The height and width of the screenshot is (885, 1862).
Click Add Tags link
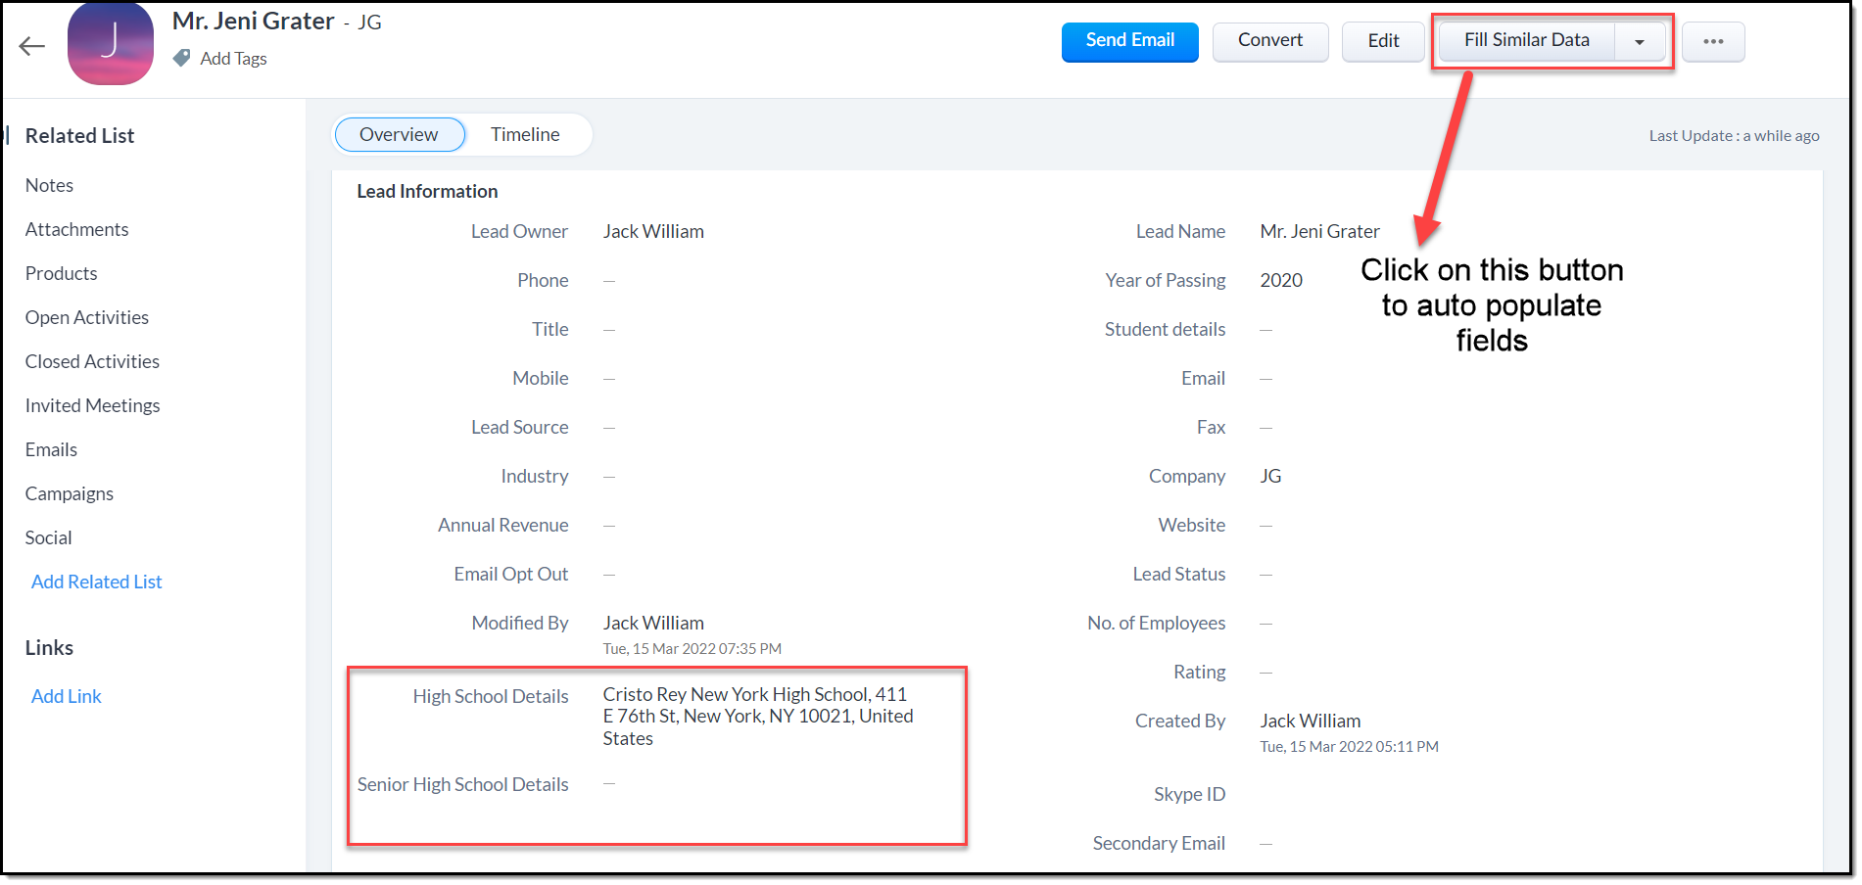click(x=233, y=59)
